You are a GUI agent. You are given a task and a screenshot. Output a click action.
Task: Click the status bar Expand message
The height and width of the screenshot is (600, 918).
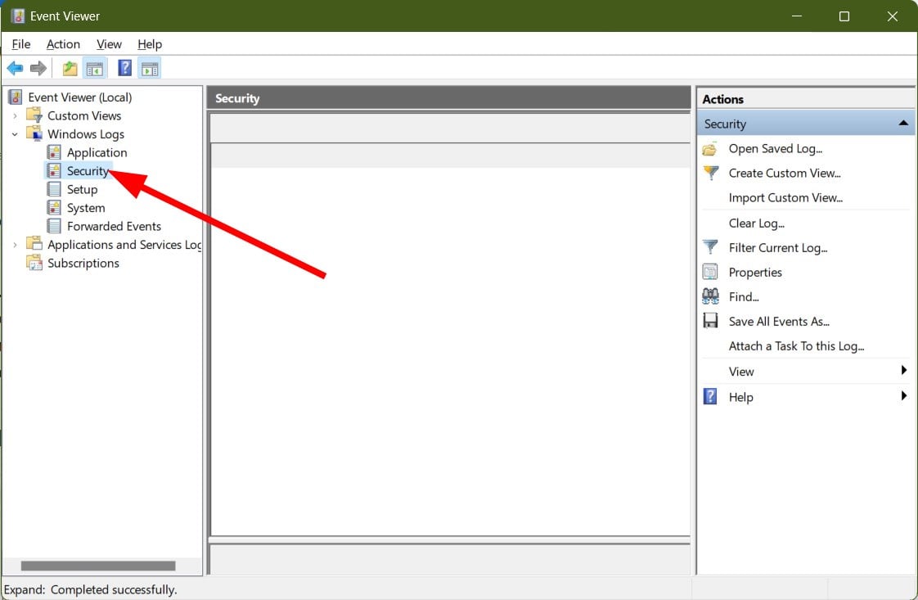(90, 589)
